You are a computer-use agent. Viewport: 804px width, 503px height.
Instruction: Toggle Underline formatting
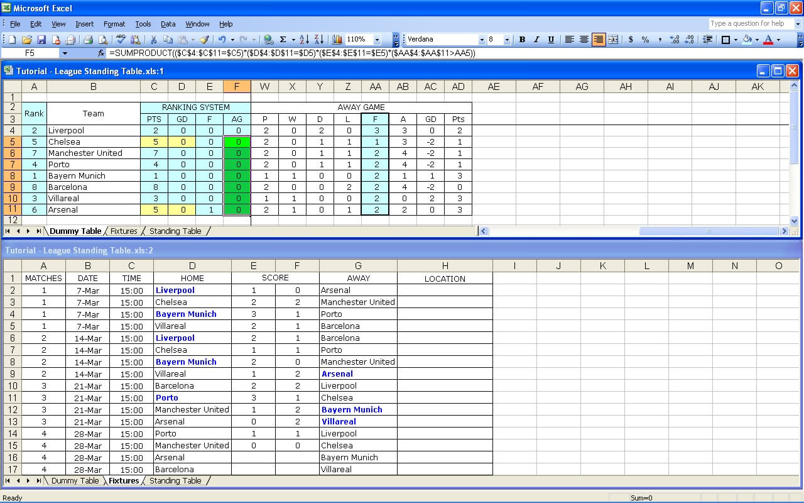pyautogui.click(x=551, y=40)
